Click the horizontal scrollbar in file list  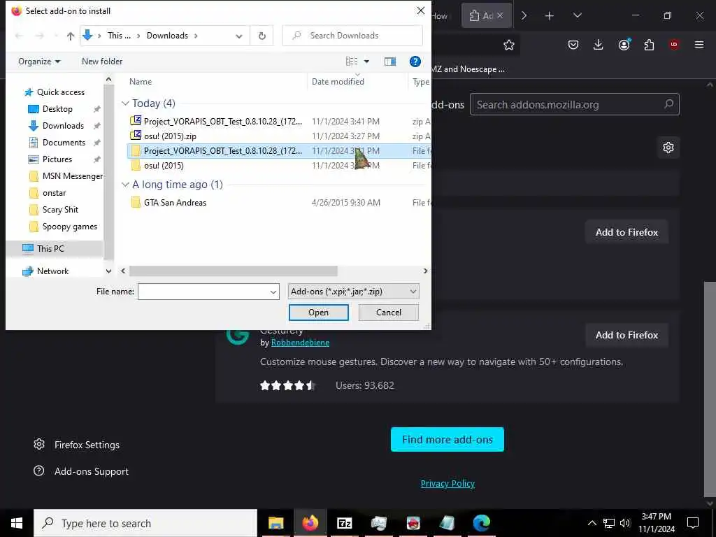tap(233, 271)
